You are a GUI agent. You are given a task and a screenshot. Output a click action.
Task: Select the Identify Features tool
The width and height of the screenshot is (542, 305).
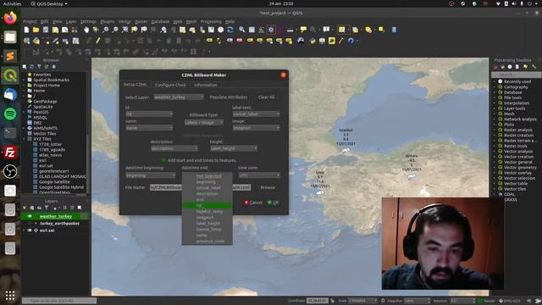[241, 30]
